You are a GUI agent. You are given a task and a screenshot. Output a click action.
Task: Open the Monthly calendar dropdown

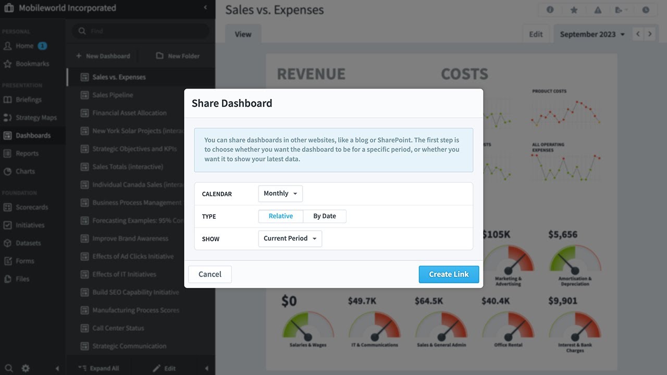(x=280, y=194)
